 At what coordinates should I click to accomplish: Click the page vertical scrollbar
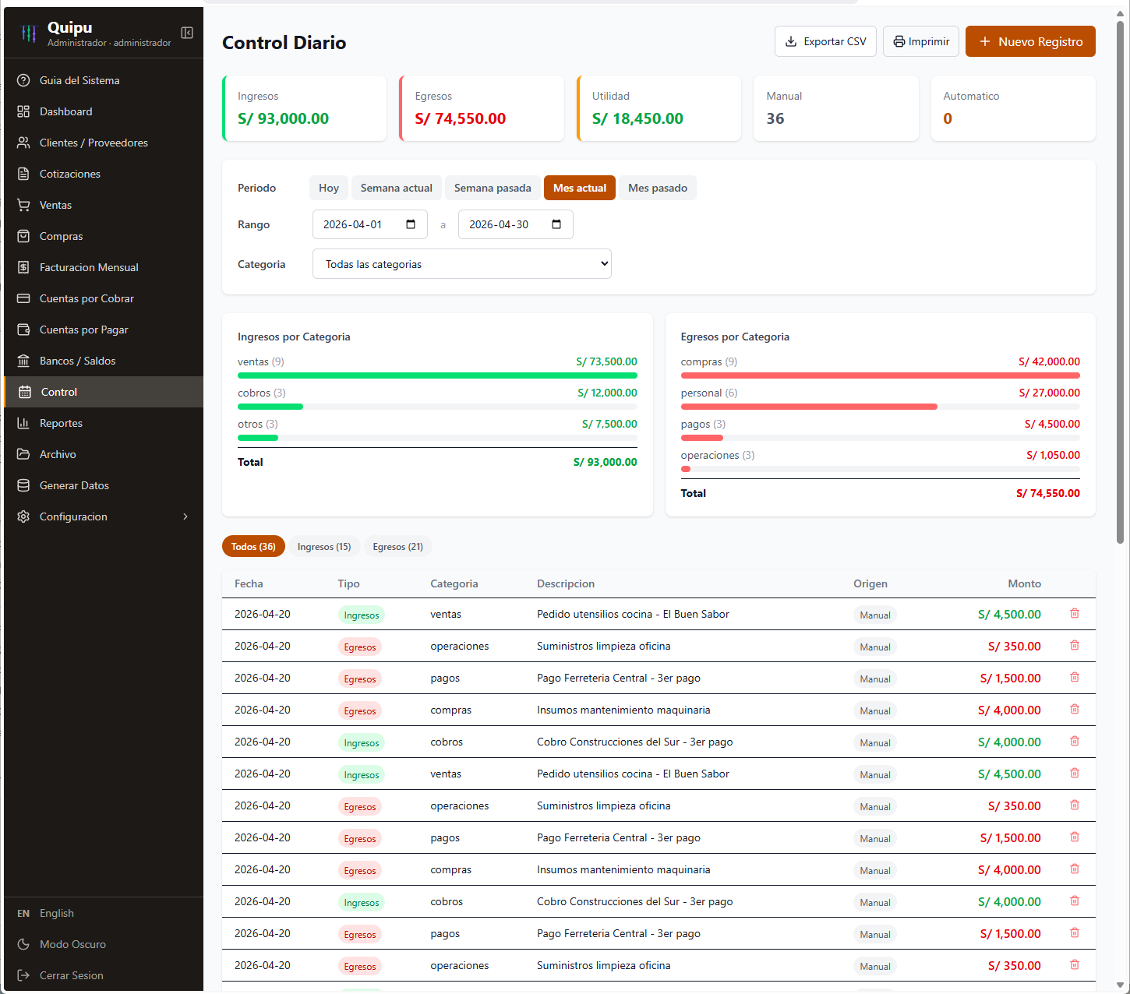coord(1120,282)
